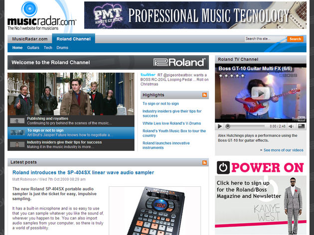
Task: Open Roland launches innovative instruments link
Action: (x=166, y=146)
